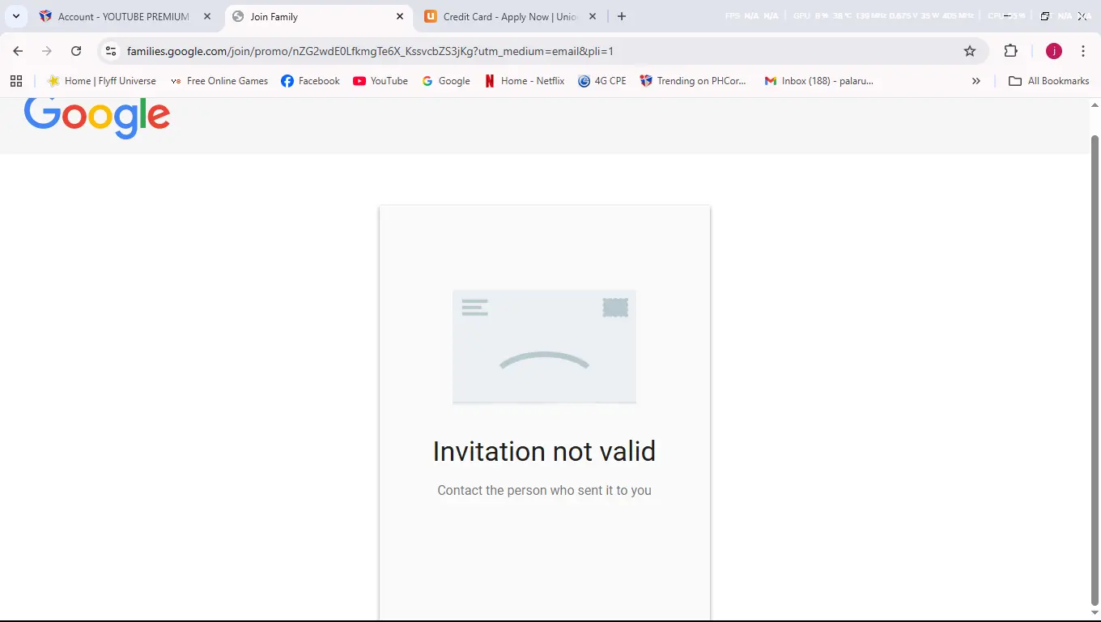Restore down the Chrome window

(x=1045, y=16)
